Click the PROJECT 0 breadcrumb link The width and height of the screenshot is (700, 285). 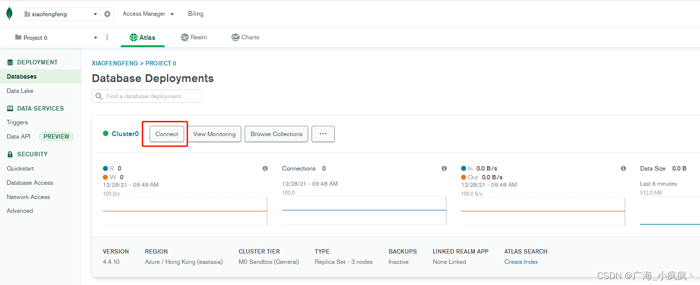pyautogui.click(x=161, y=63)
